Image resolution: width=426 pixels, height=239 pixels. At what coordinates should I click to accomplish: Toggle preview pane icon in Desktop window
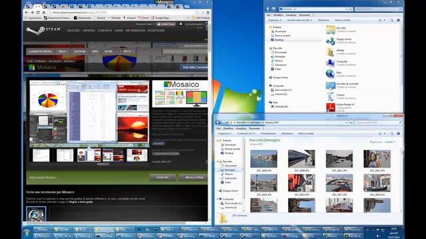(391, 20)
